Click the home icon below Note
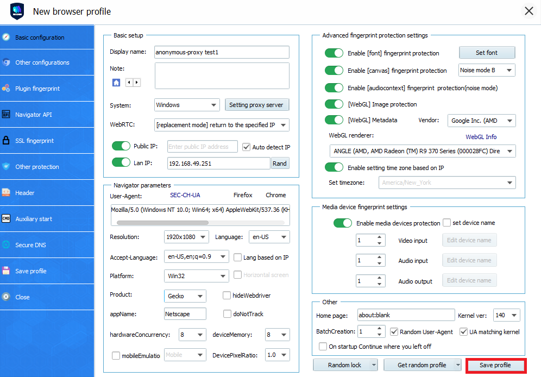Viewport: 541px width, 377px height. pyautogui.click(x=116, y=83)
